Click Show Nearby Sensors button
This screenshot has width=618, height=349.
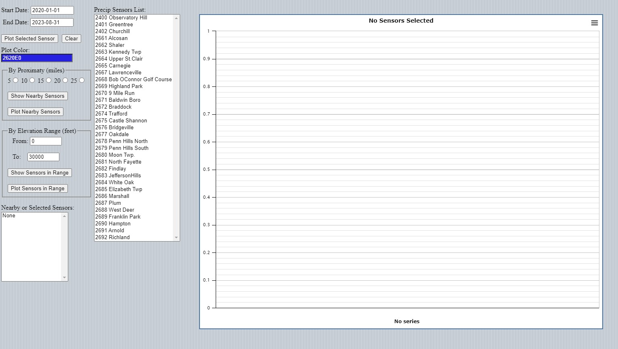pyautogui.click(x=38, y=96)
